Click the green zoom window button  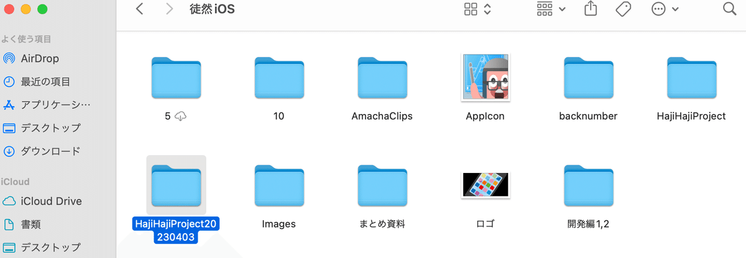click(42, 9)
